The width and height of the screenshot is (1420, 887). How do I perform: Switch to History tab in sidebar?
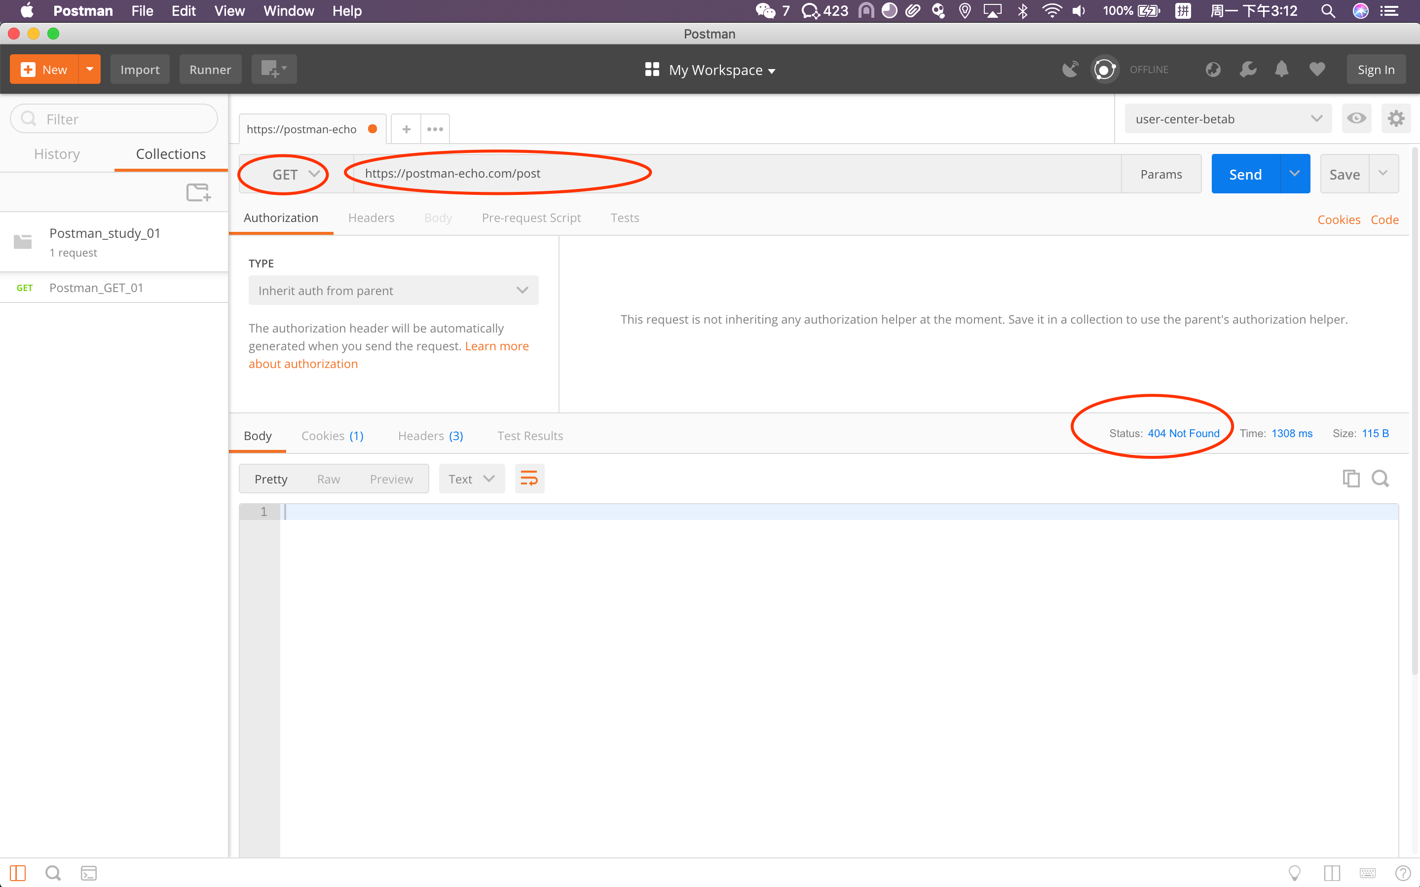(57, 154)
